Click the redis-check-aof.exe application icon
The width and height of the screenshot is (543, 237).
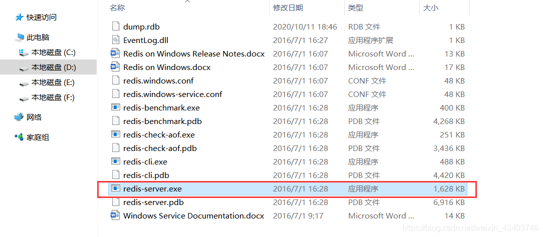[x=115, y=134]
